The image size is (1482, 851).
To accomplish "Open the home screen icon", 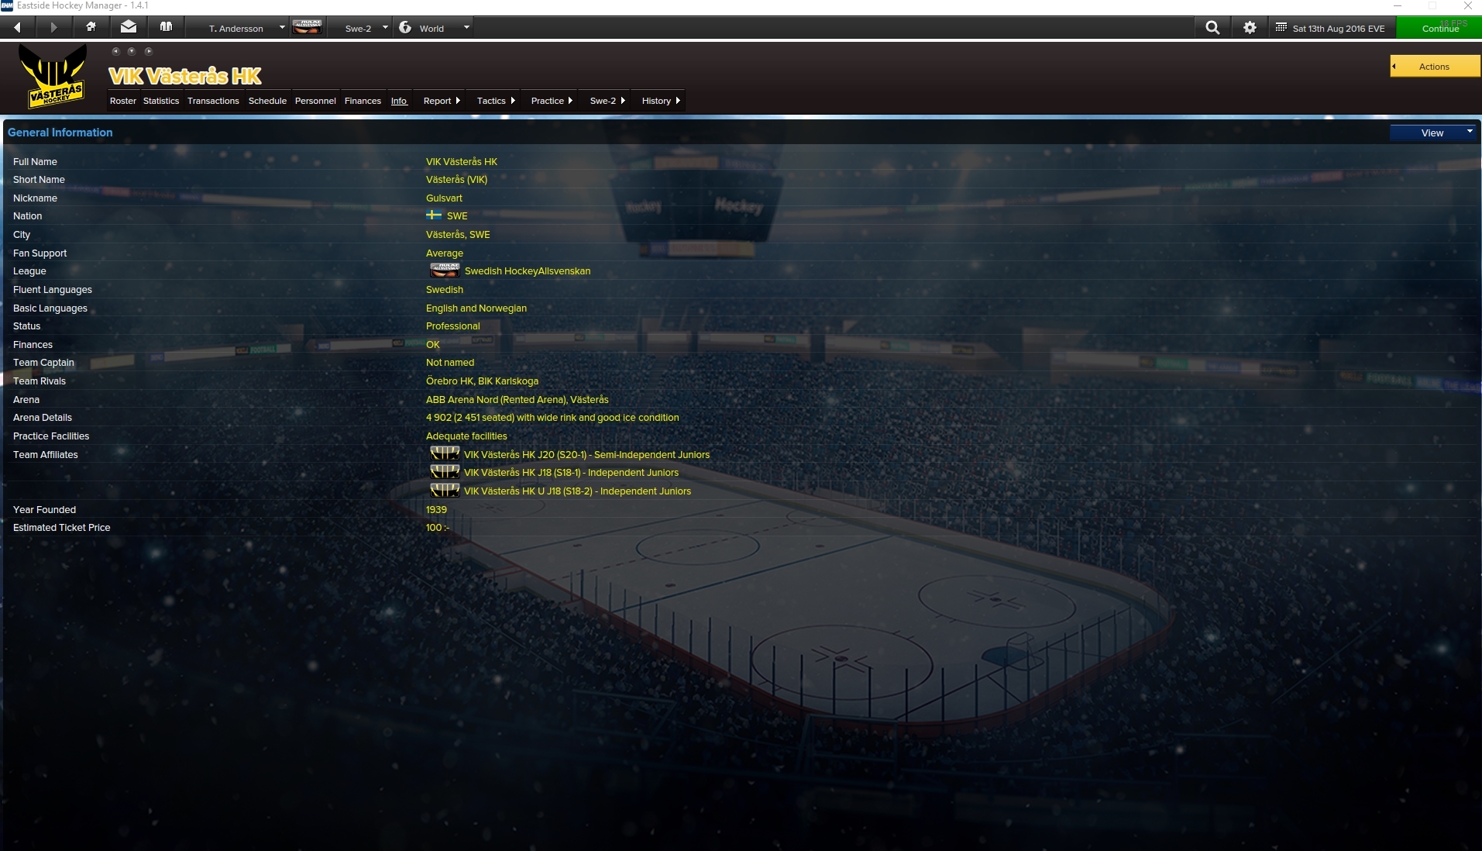I will click(91, 27).
